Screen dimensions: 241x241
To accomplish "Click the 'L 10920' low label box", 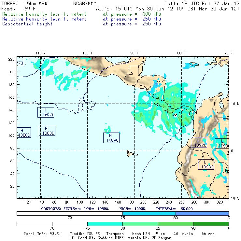I will [199, 143].
